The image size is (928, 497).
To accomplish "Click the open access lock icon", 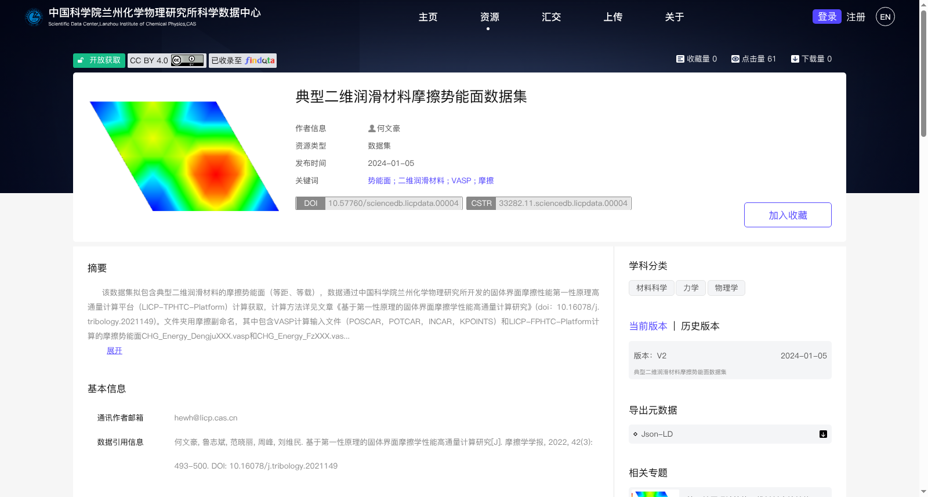I will tap(81, 60).
